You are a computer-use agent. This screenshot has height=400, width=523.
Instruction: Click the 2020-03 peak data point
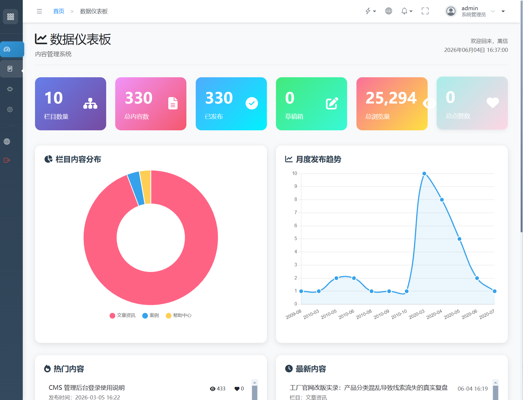click(424, 173)
